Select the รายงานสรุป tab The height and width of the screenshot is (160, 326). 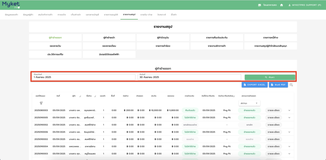pyautogui.click(x=129, y=15)
